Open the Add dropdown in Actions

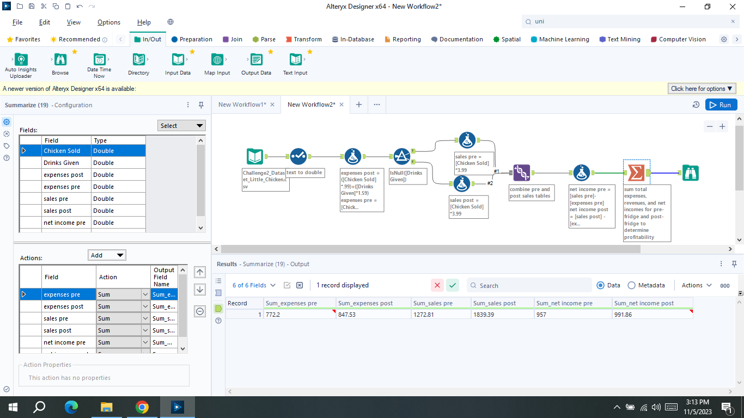tap(107, 255)
